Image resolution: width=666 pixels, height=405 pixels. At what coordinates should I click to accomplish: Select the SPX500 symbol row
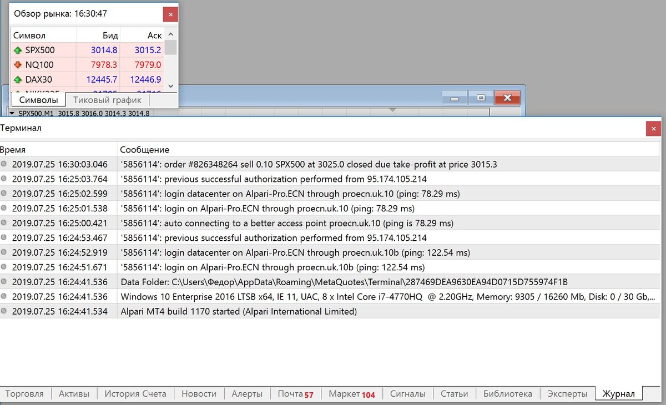click(88, 50)
